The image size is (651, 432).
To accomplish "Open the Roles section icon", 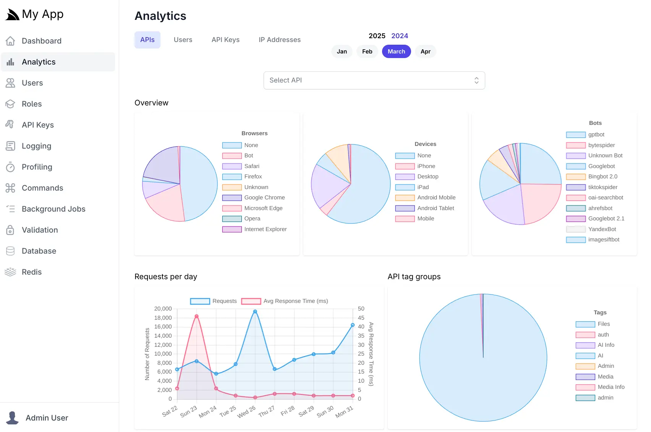I will pos(10,104).
